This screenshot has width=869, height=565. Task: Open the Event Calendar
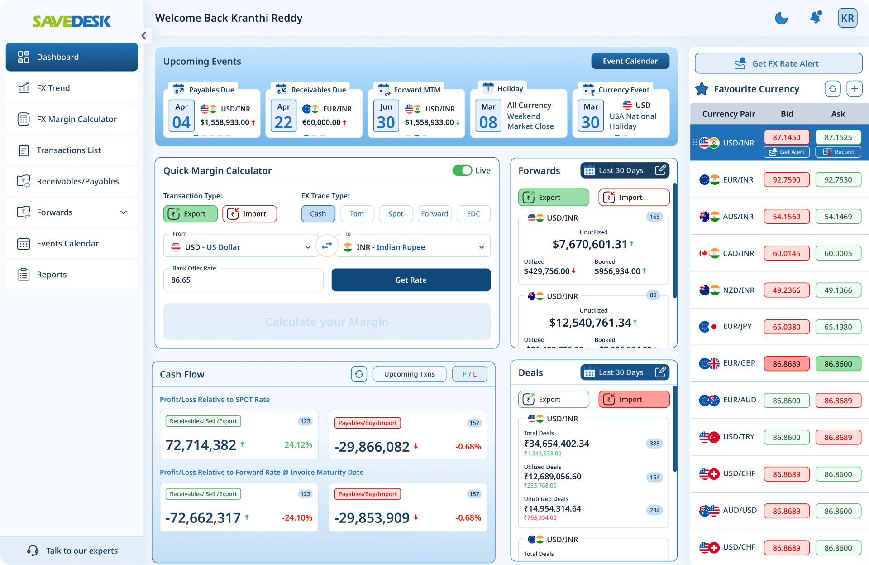[630, 61]
